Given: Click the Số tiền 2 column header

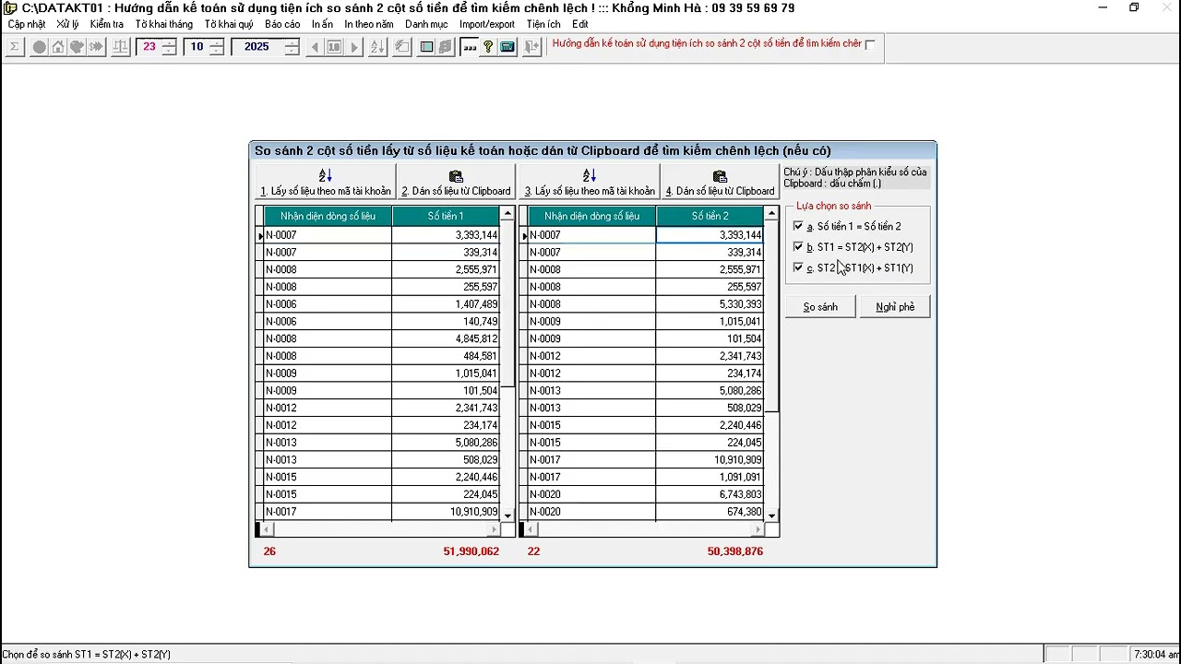Looking at the screenshot, I should (x=710, y=216).
